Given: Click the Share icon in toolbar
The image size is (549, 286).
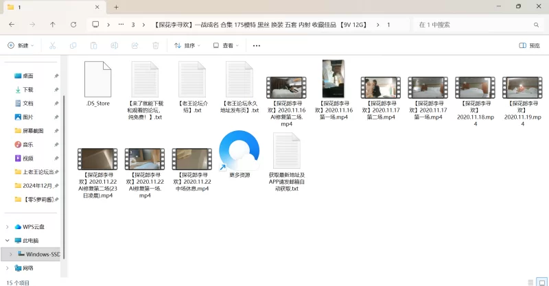Looking at the screenshot, I should click(x=135, y=46).
